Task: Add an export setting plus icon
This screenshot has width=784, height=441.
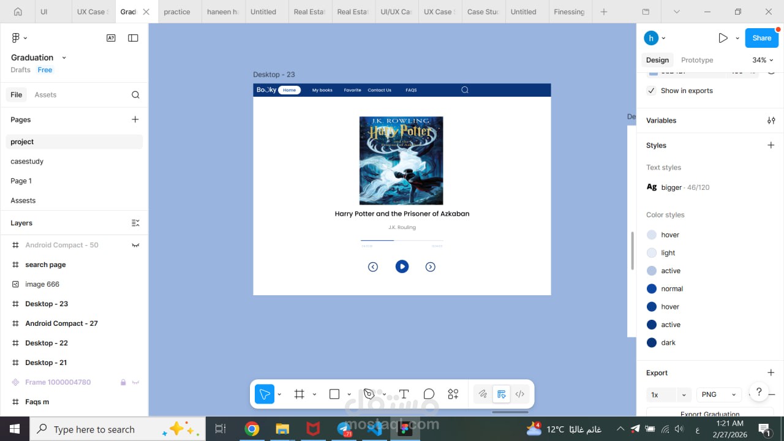Action: (x=771, y=372)
